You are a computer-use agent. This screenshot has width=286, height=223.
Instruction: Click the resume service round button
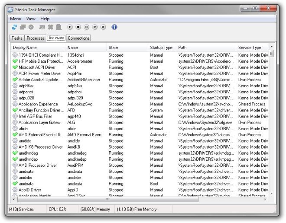[x=95, y=27]
